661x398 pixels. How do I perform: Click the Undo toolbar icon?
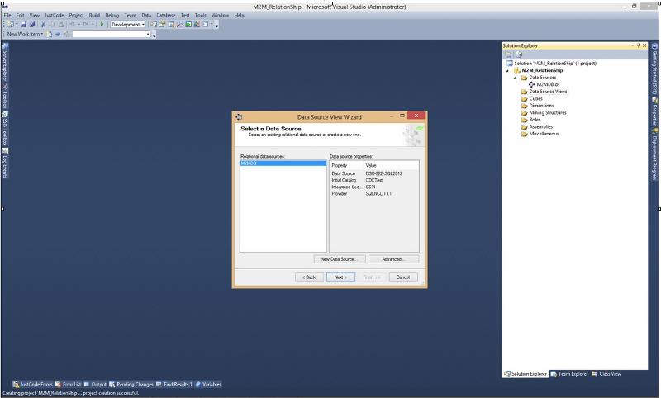point(73,25)
